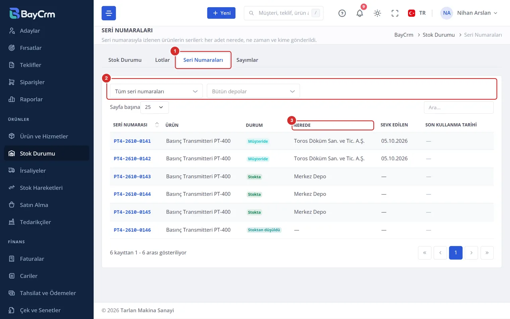Click the Çek ve Senetler icon

click(12, 310)
